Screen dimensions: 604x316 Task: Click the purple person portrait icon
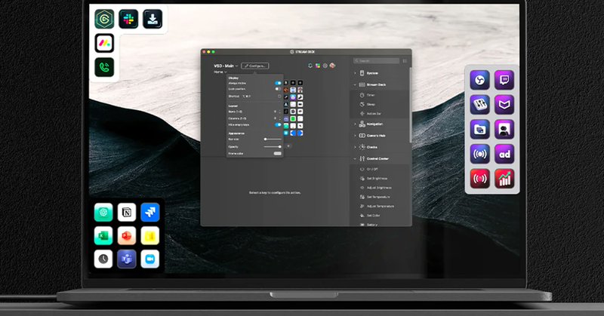click(504, 129)
